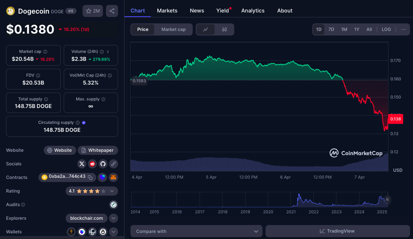Switch to candlestick chart view
413x239 pixels.
point(224,29)
